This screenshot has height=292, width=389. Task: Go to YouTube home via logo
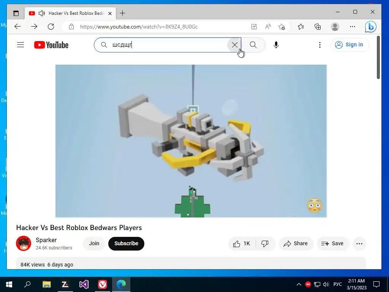[51, 45]
